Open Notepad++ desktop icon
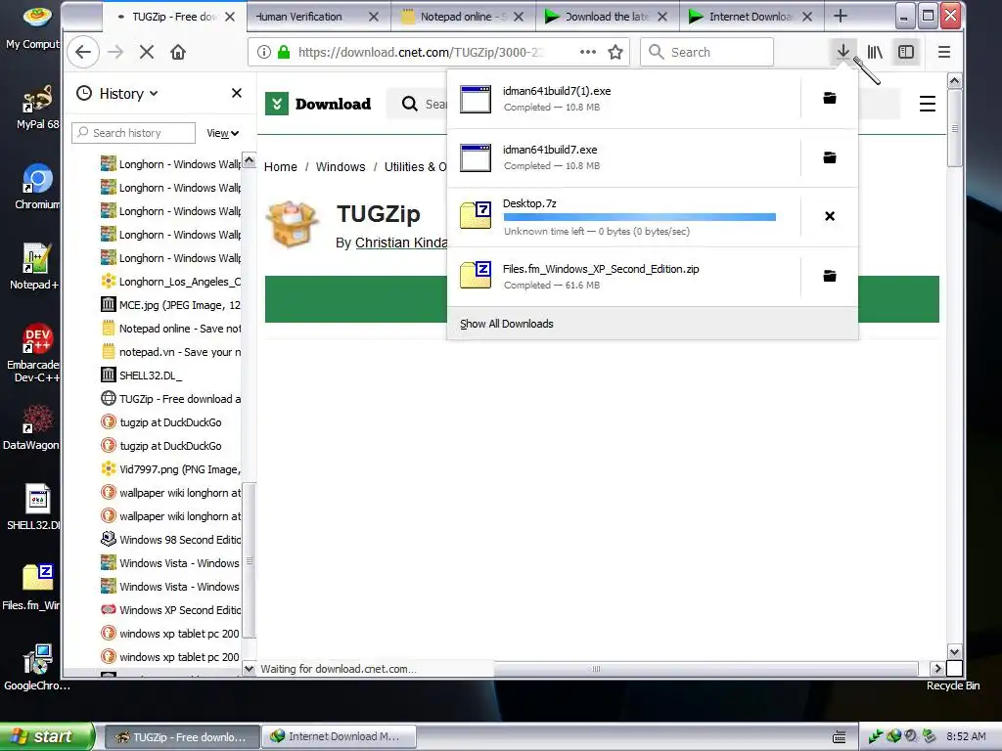1002x751 pixels. coord(34,267)
